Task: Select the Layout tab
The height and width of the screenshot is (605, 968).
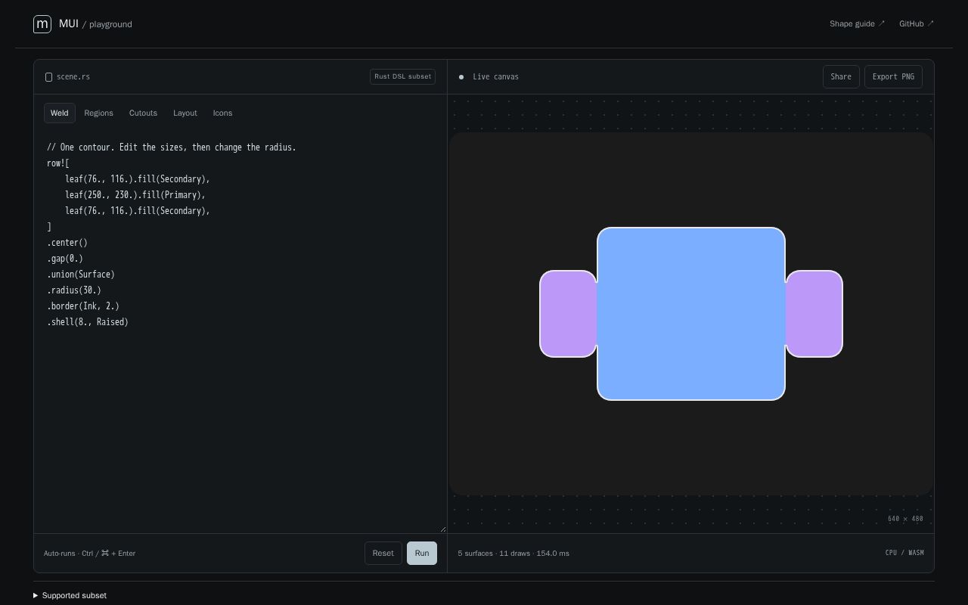Action: pyautogui.click(x=185, y=113)
